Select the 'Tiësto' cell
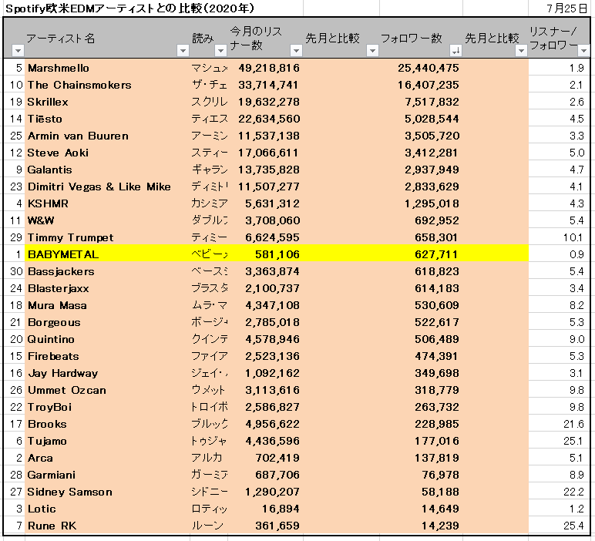 (x=107, y=119)
